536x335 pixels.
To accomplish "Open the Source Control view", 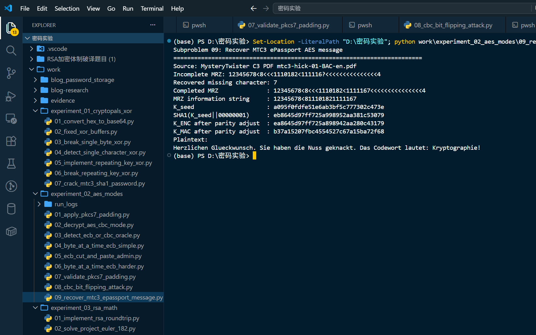I will point(11,73).
